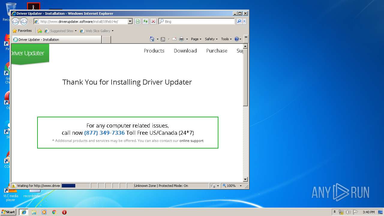Click in the address bar URL field
Image resolution: width=384 pixels, height=216 pixels.
(x=83, y=21)
